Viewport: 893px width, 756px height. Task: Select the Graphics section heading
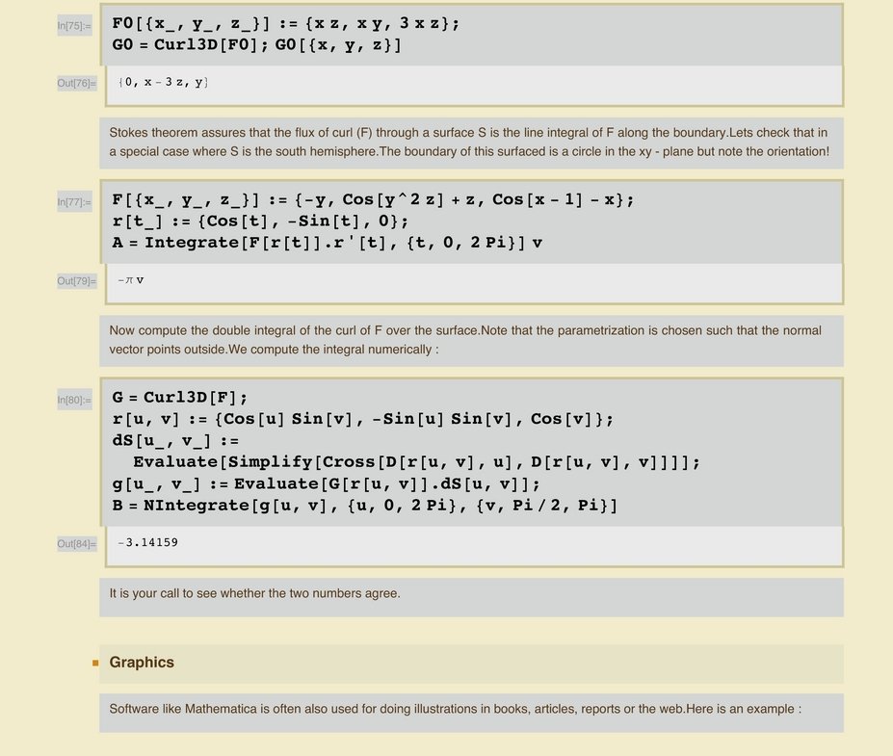click(142, 663)
